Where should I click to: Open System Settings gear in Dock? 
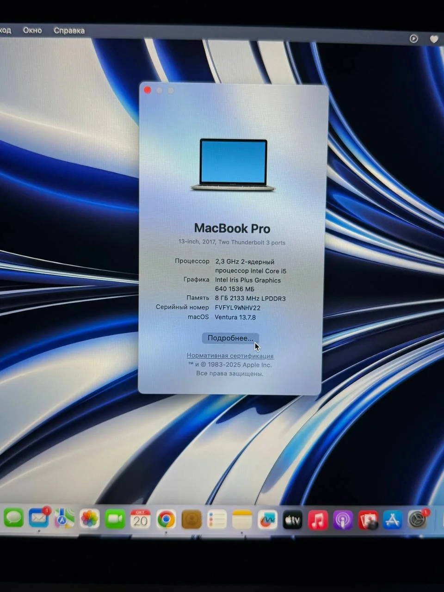click(418, 519)
